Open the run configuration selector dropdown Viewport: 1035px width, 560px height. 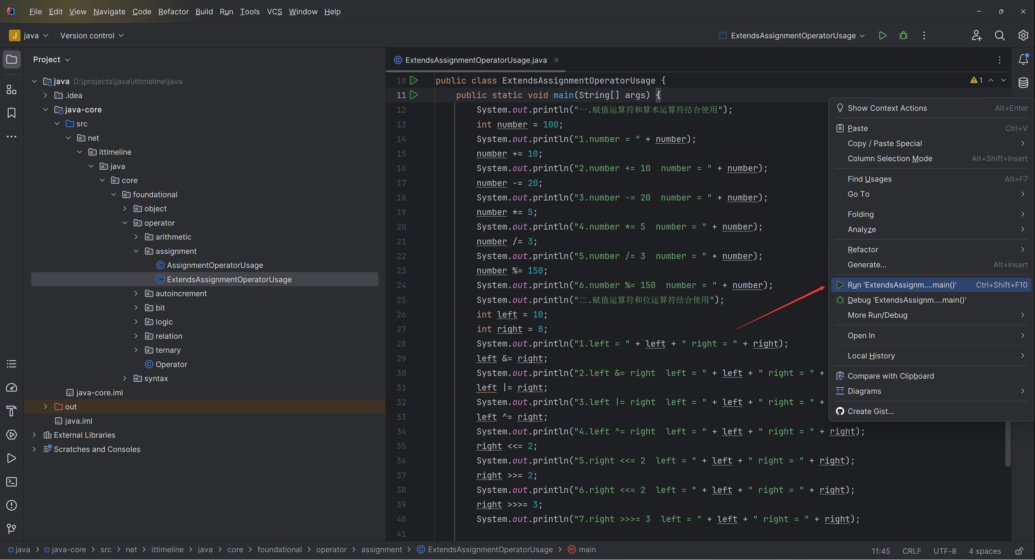(791, 35)
